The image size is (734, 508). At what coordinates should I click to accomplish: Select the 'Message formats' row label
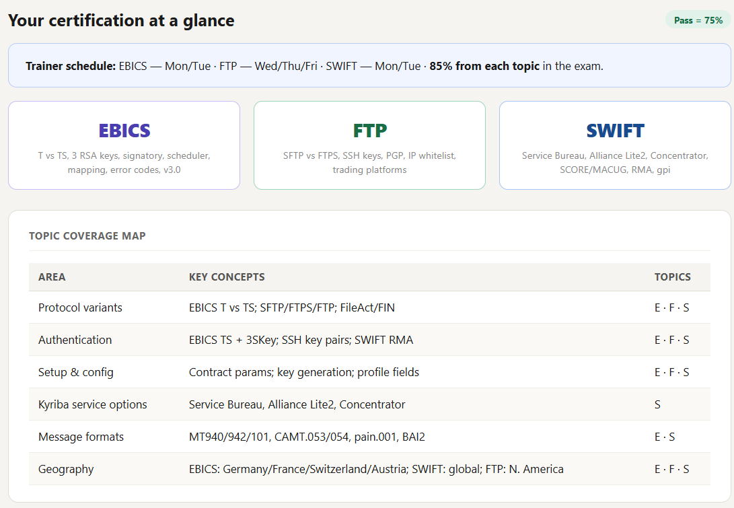tap(81, 437)
